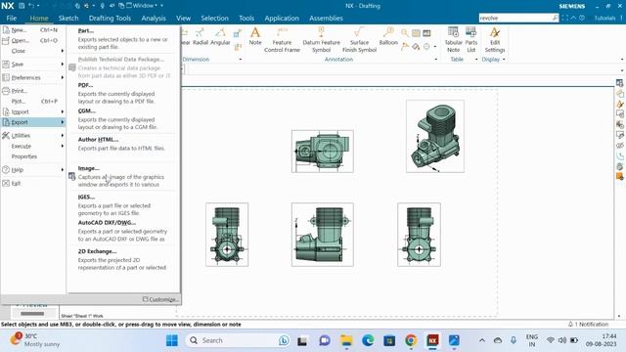626x352 pixels.
Task: Open File Explorer from the taskbar
Action: 346,340
